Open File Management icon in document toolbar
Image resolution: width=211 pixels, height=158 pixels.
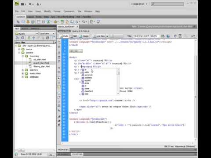coord(163,36)
